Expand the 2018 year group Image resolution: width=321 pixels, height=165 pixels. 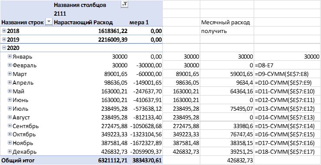click(4, 31)
